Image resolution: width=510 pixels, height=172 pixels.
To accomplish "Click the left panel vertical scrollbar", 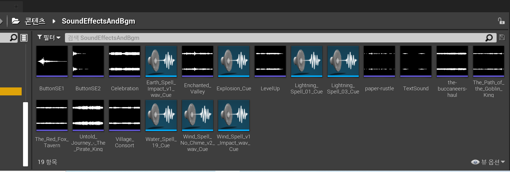I will [x=25, y=134].
